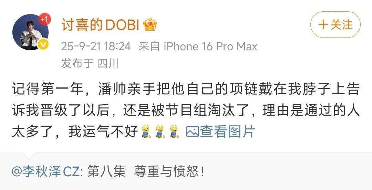Tap the middle sitting emoji in the post
Viewport: 372px width, 190px height.
click(160, 131)
